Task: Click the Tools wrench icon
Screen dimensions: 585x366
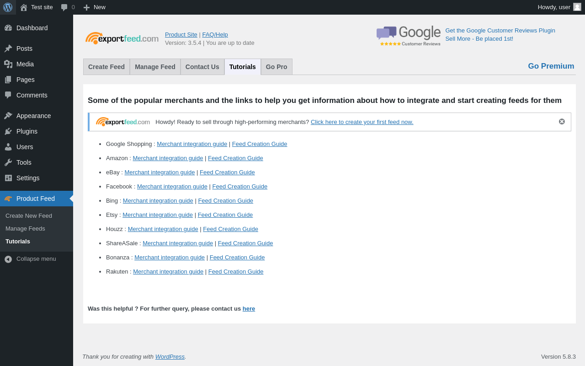Action: (8, 162)
